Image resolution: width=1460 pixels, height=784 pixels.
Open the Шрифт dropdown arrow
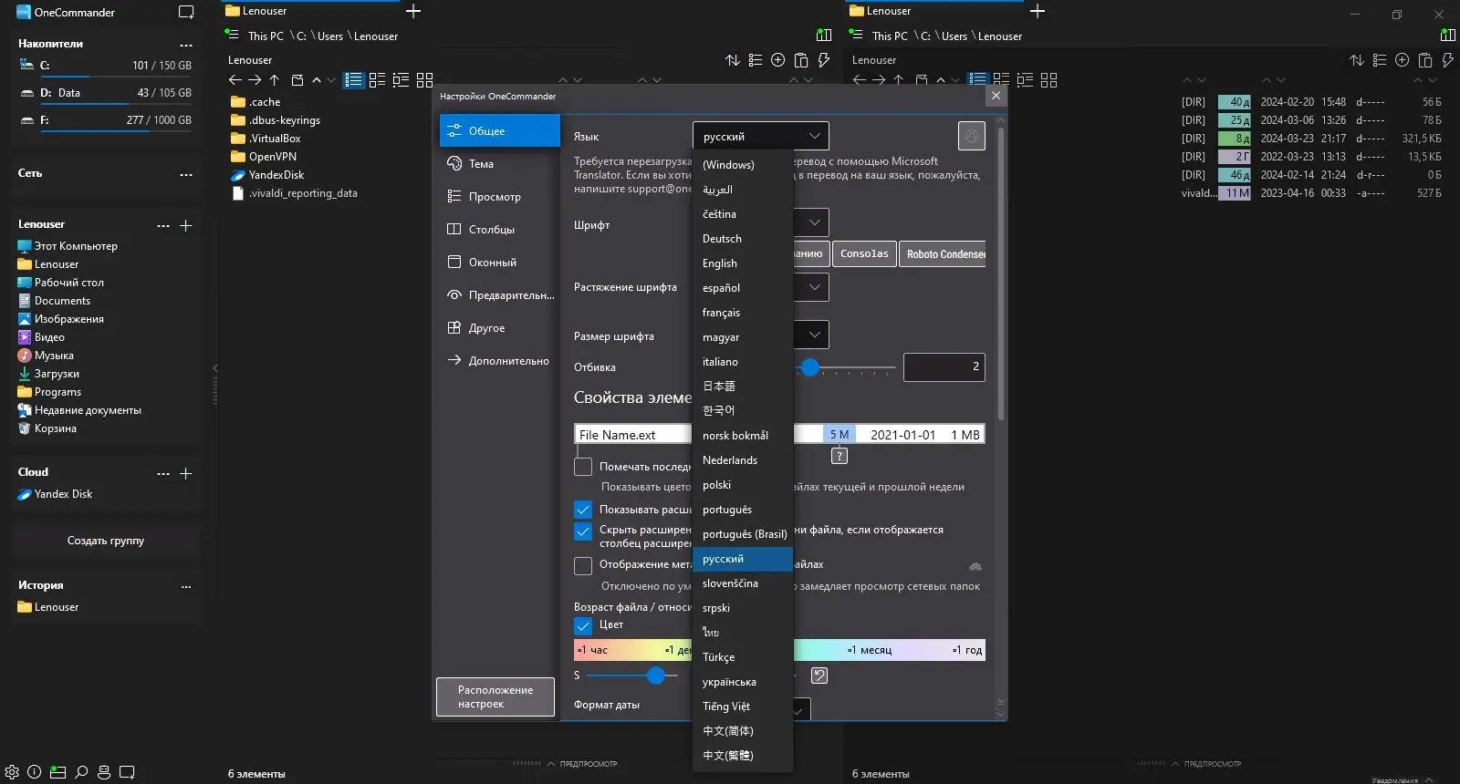pyautogui.click(x=814, y=222)
